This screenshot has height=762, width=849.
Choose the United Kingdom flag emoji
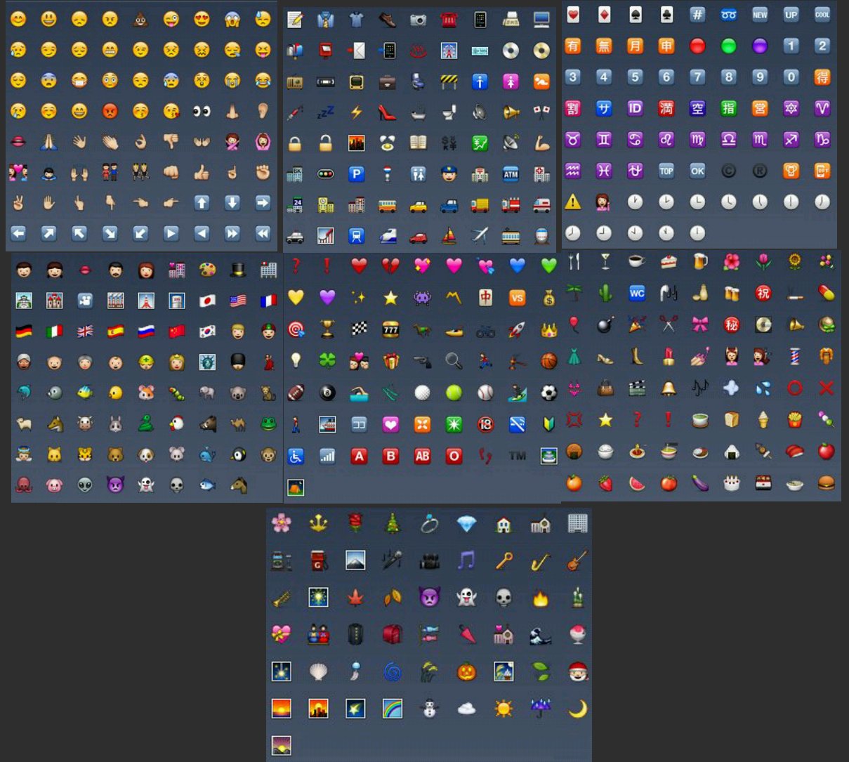85,331
